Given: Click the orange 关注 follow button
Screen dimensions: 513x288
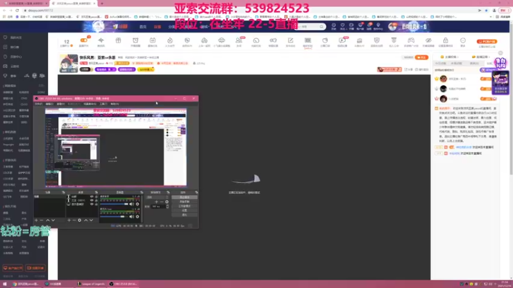Looking at the screenshot, I should pyautogui.click(x=421, y=57).
